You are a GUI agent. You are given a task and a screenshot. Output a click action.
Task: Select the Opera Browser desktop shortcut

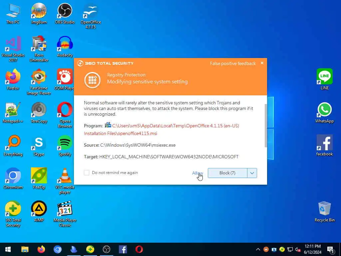[65, 115]
